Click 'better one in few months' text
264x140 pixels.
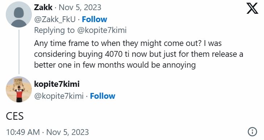[79, 65]
